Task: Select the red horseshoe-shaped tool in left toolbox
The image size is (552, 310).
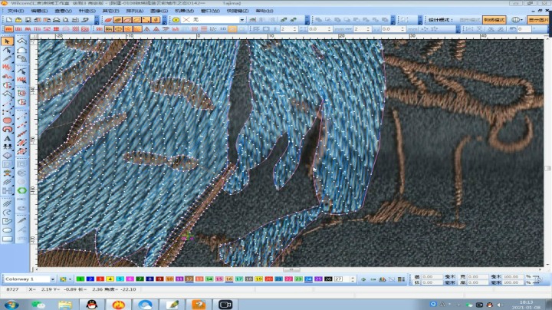Action: point(7,129)
